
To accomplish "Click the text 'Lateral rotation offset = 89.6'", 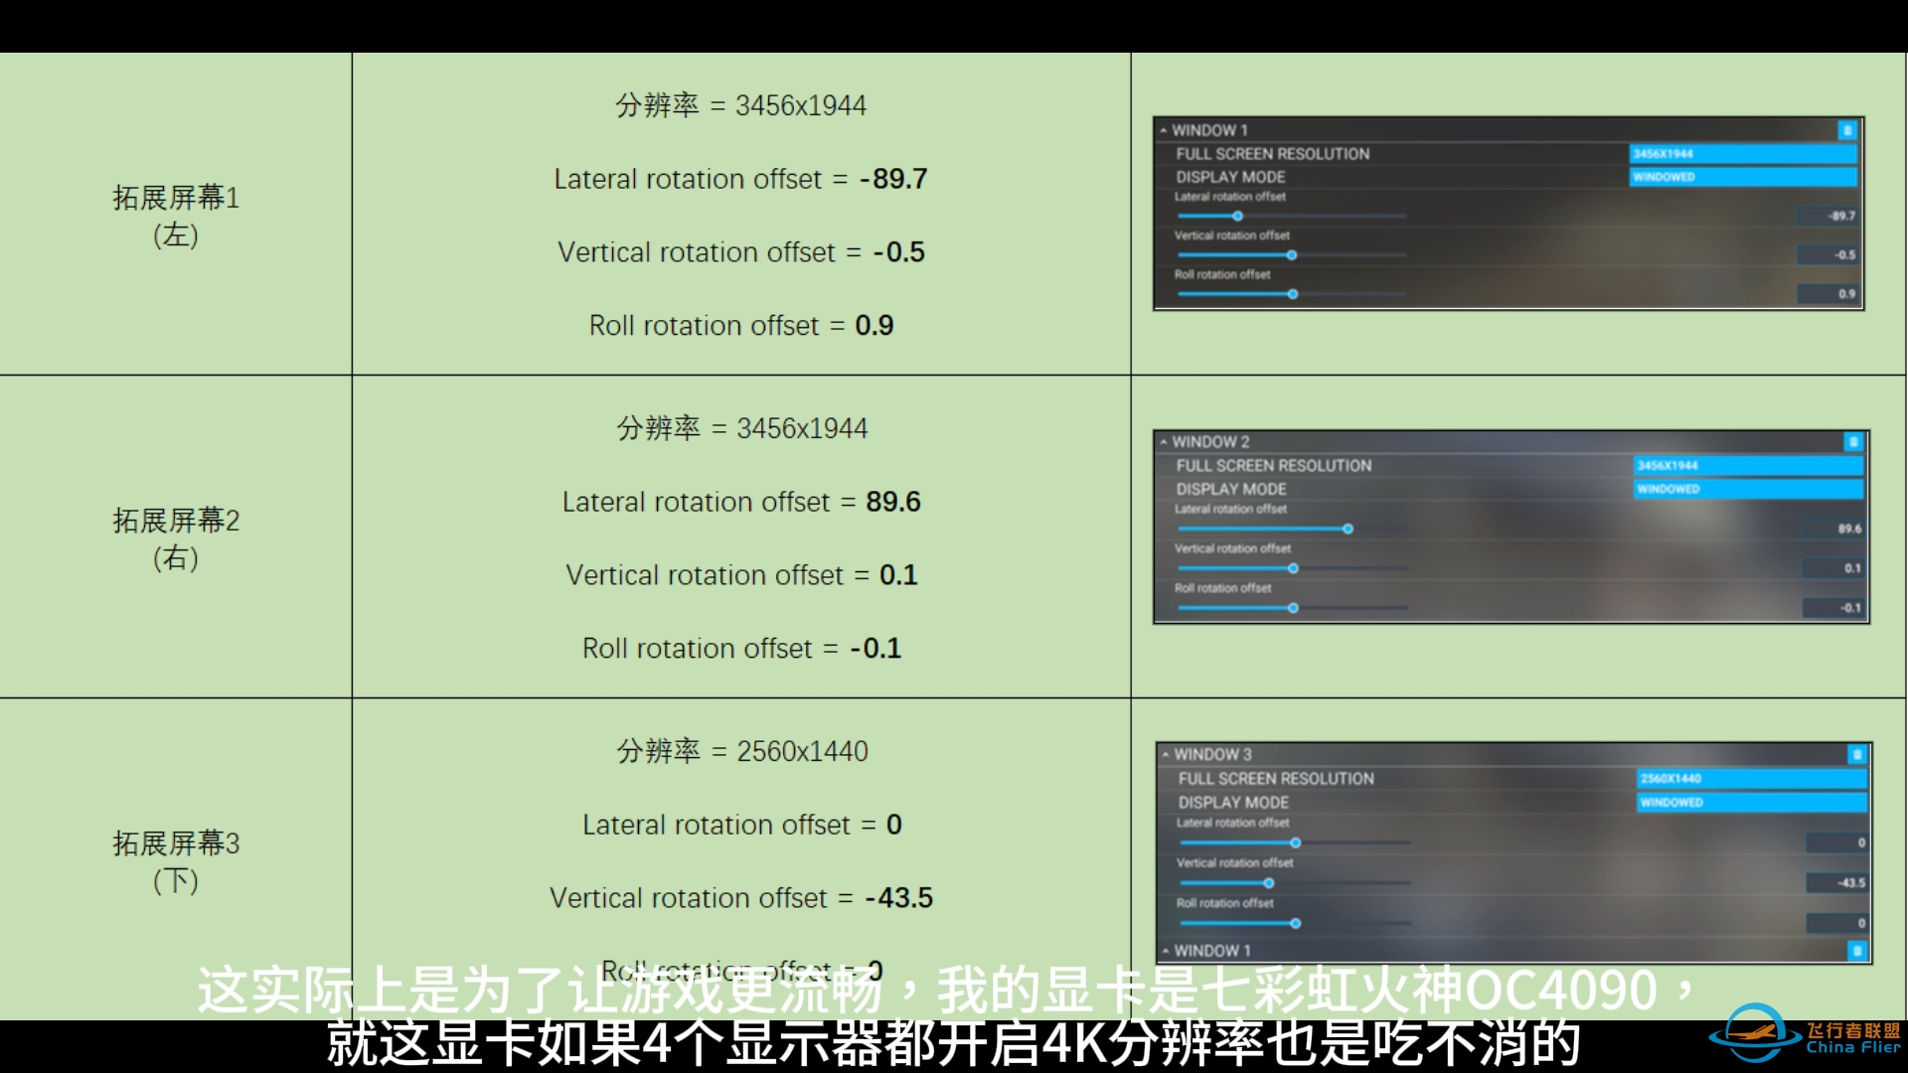I will 741,502.
